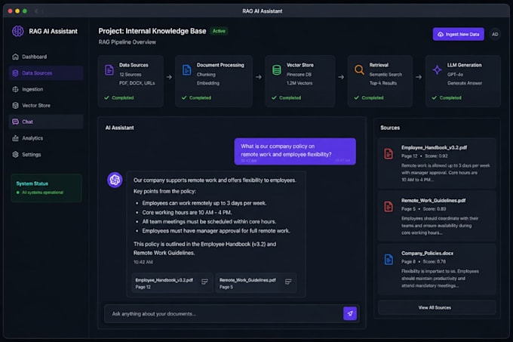Image resolution: width=513 pixels, height=342 pixels.
Task: Click the Settings gear icon
Action: click(x=15, y=155)
